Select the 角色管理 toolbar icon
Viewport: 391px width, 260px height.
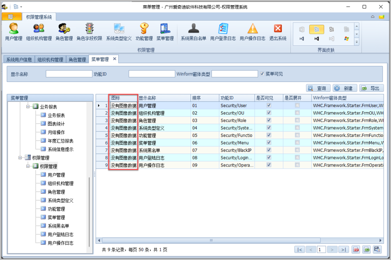coord(63,31)
